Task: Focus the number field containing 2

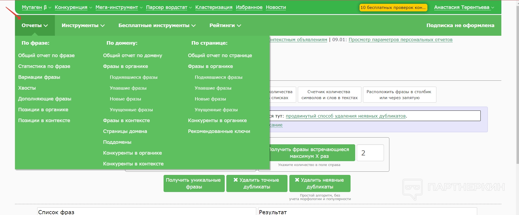Action: [370, 153]
